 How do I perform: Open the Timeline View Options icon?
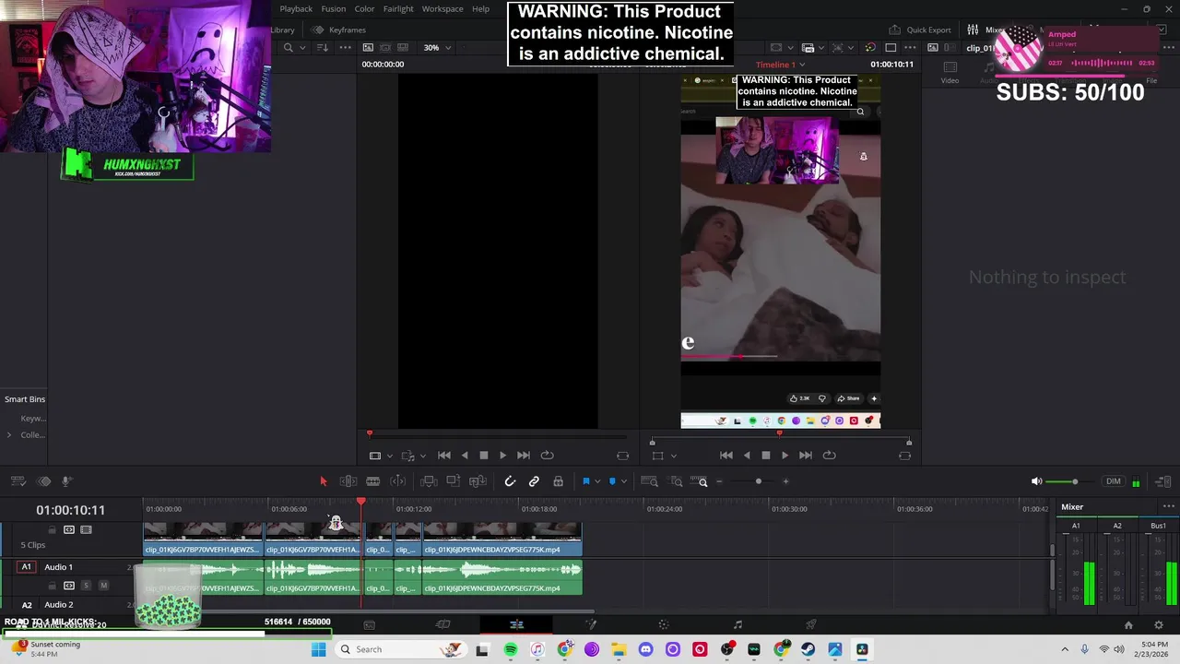click(x=18, y=481)
